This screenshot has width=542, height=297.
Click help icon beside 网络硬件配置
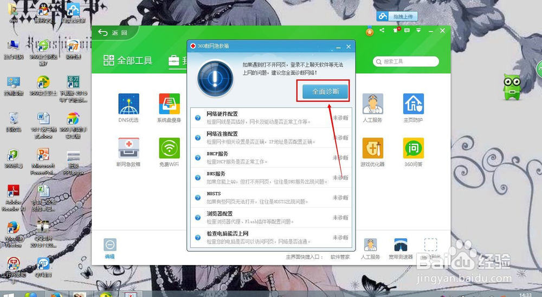pyautogui.click(x=198, y=118)
